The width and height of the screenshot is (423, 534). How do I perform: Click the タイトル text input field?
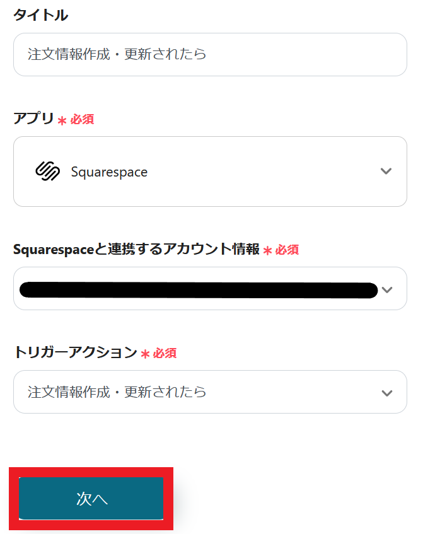click(210, 55)
